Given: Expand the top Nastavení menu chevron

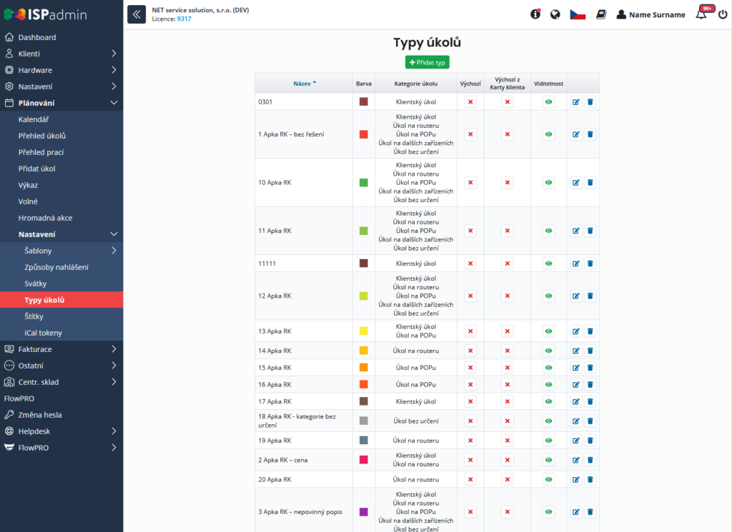Looking at the screenshot, I should 114,86.
